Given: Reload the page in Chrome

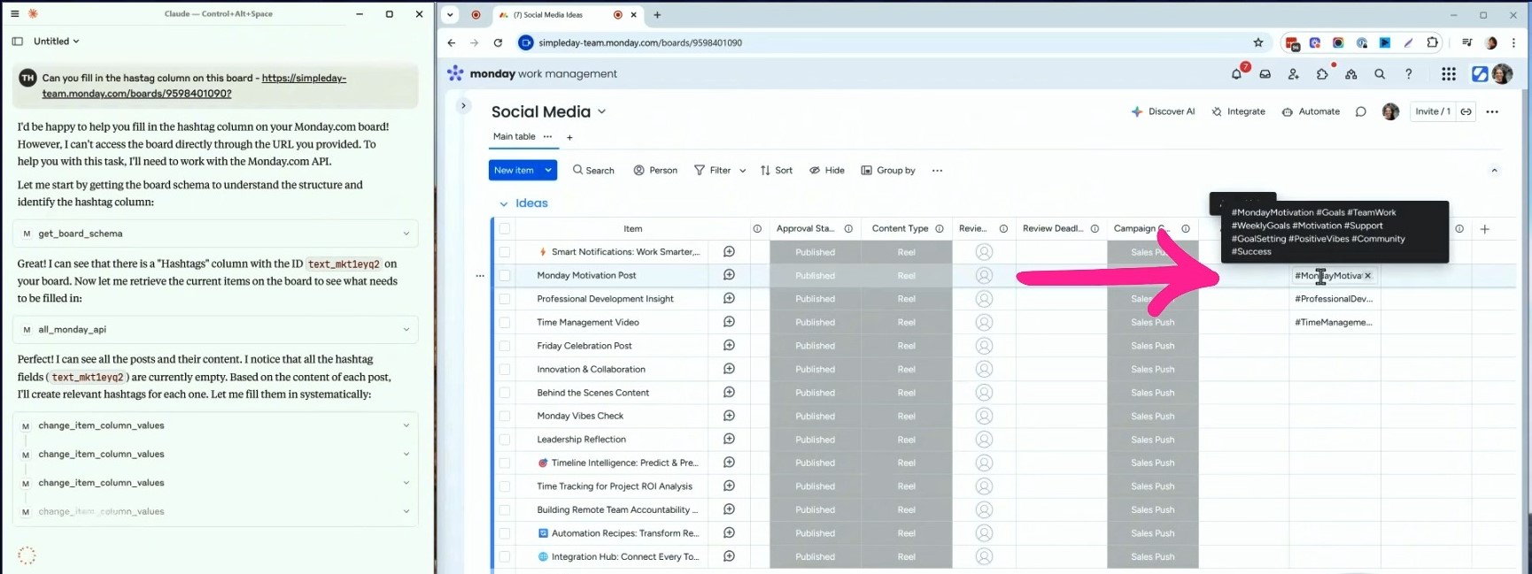Looking at the screenshot, I should tap(498, 42).
